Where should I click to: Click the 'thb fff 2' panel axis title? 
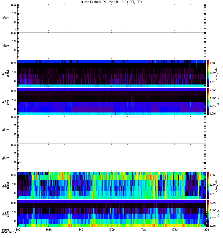point(5,46)
